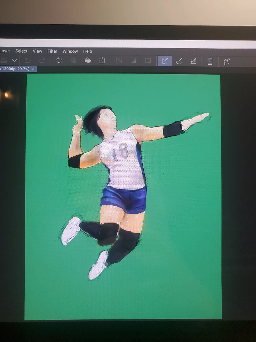Toggle Snap to Grid
The height and width of the screenshot is (342, 256).
193,61
